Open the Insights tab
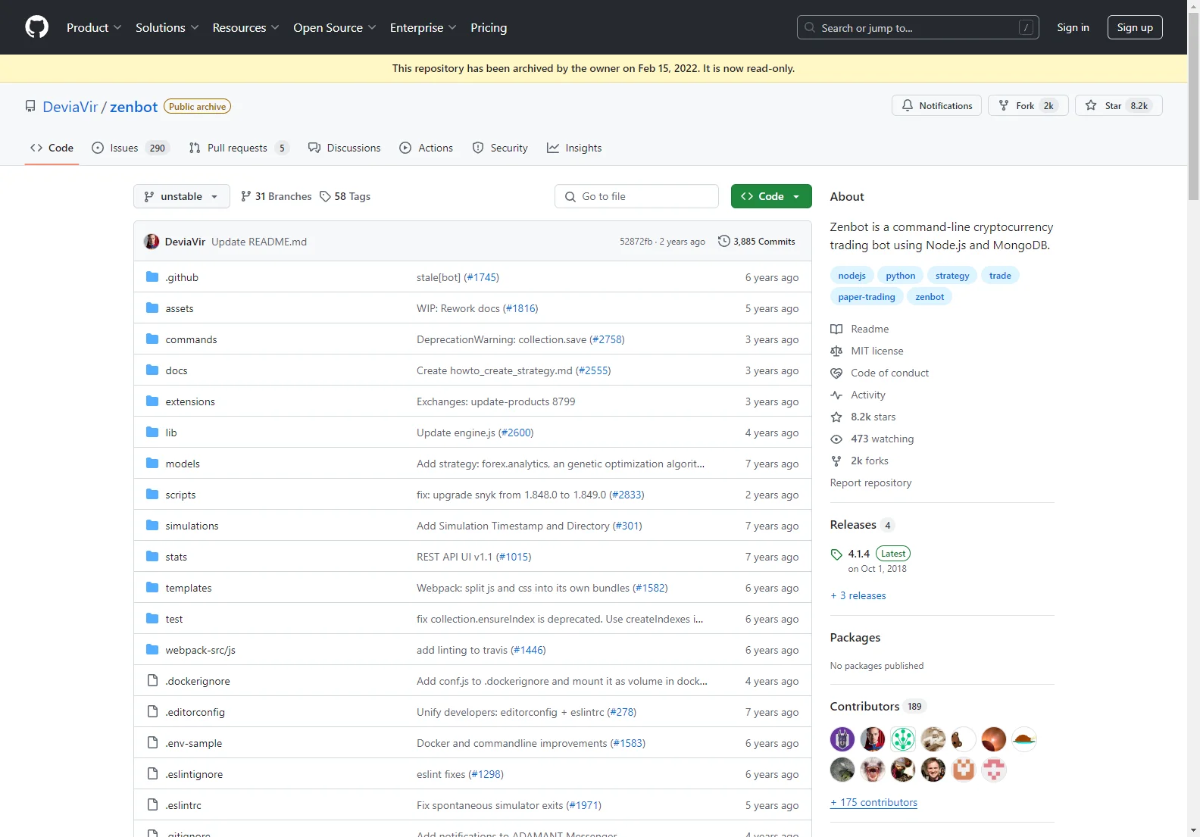 (574, 148)
